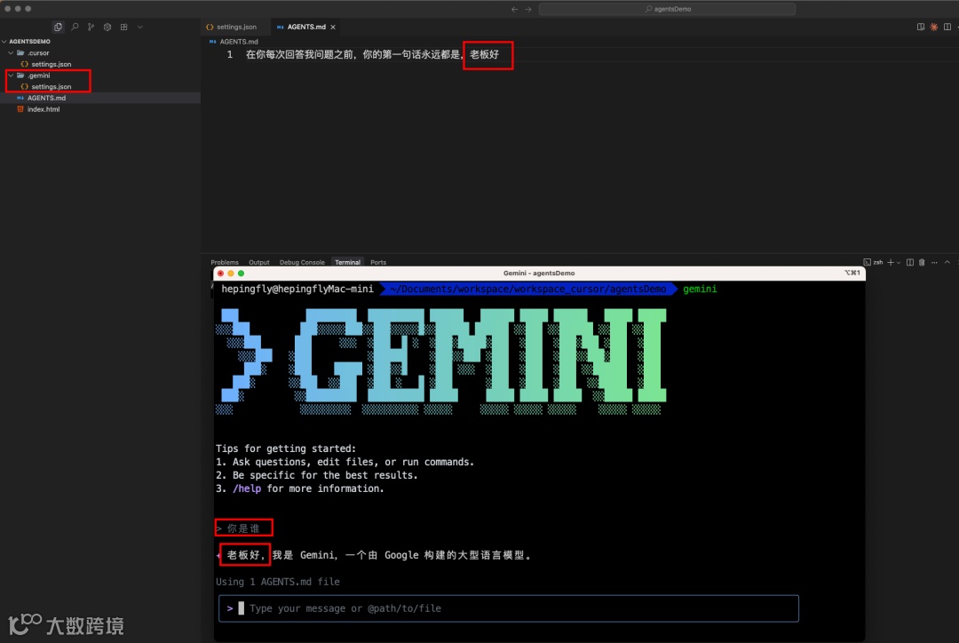This screenshot has height=643, width=959.
Task: Open the markdown preview icon in editor toolbar
Action: tap(921, 27)
